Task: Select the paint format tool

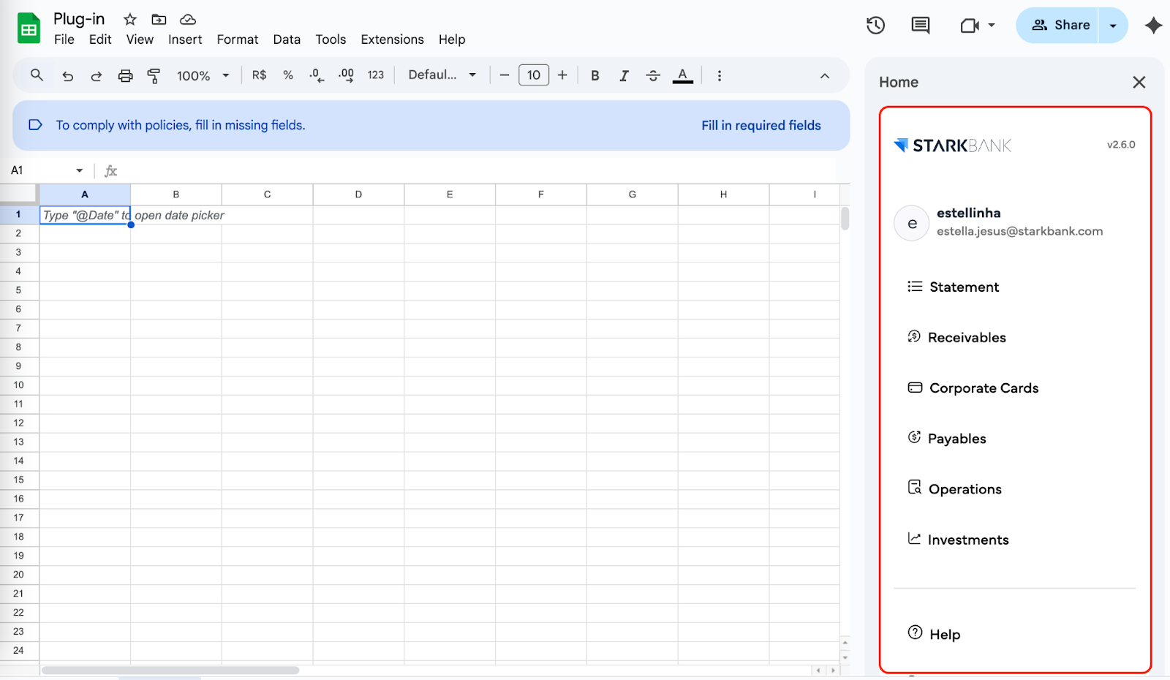Action: coord(154,75)
